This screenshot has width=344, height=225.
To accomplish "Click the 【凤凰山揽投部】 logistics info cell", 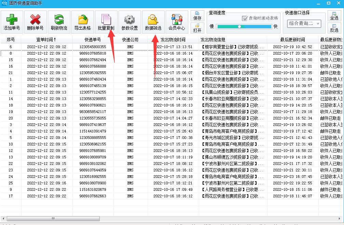I will coord(232,92).
